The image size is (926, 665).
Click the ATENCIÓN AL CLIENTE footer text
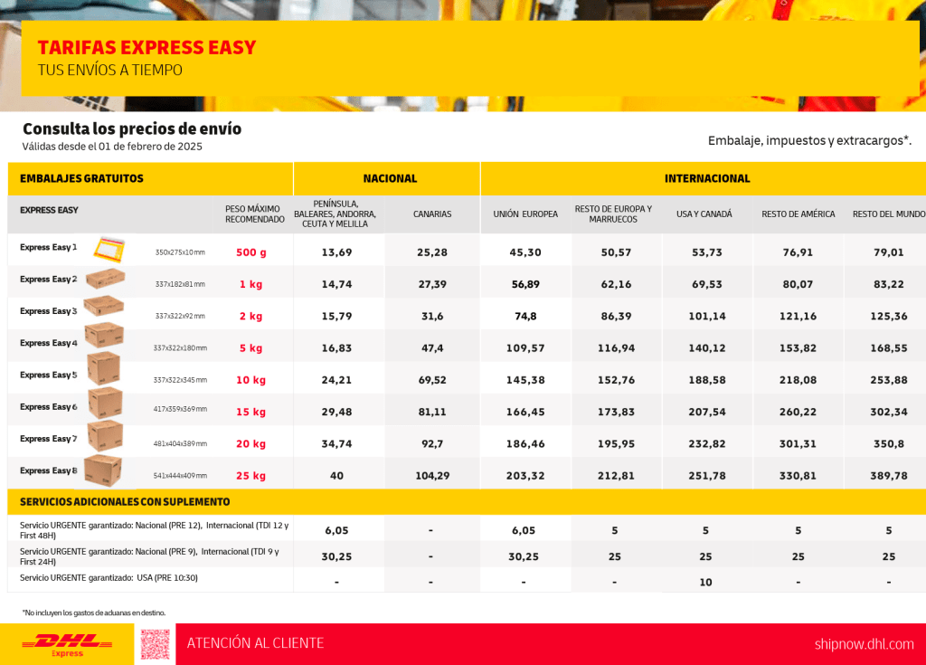point(255,643)
